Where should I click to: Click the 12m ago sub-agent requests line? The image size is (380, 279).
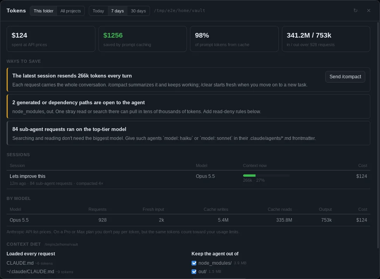[x=57, y=183]
